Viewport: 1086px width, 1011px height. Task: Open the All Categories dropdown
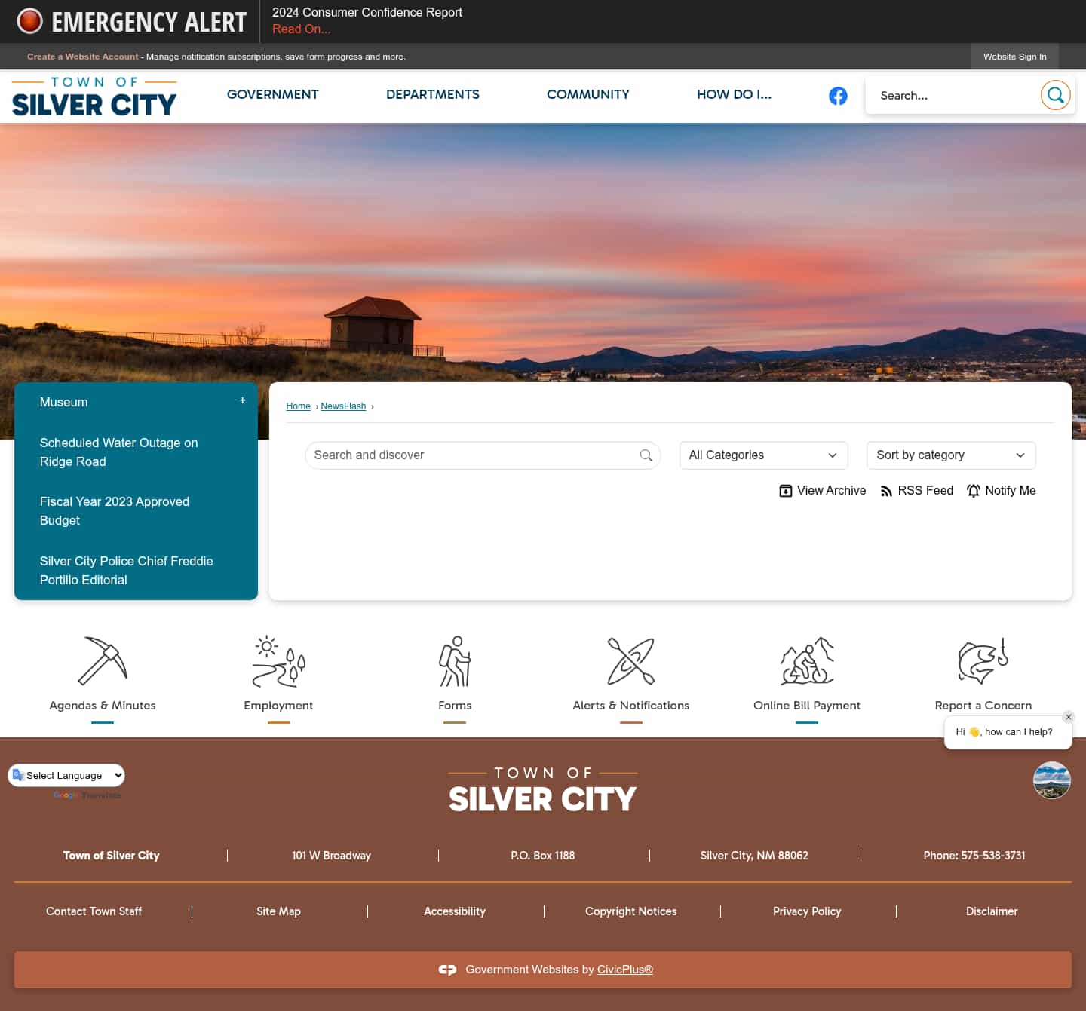coord(763,455)
